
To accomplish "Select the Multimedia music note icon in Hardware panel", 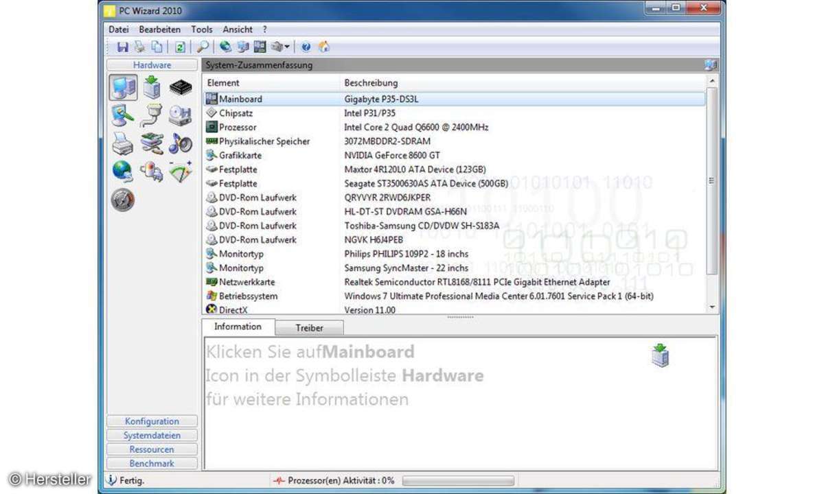I will click(x=181, y=143).
